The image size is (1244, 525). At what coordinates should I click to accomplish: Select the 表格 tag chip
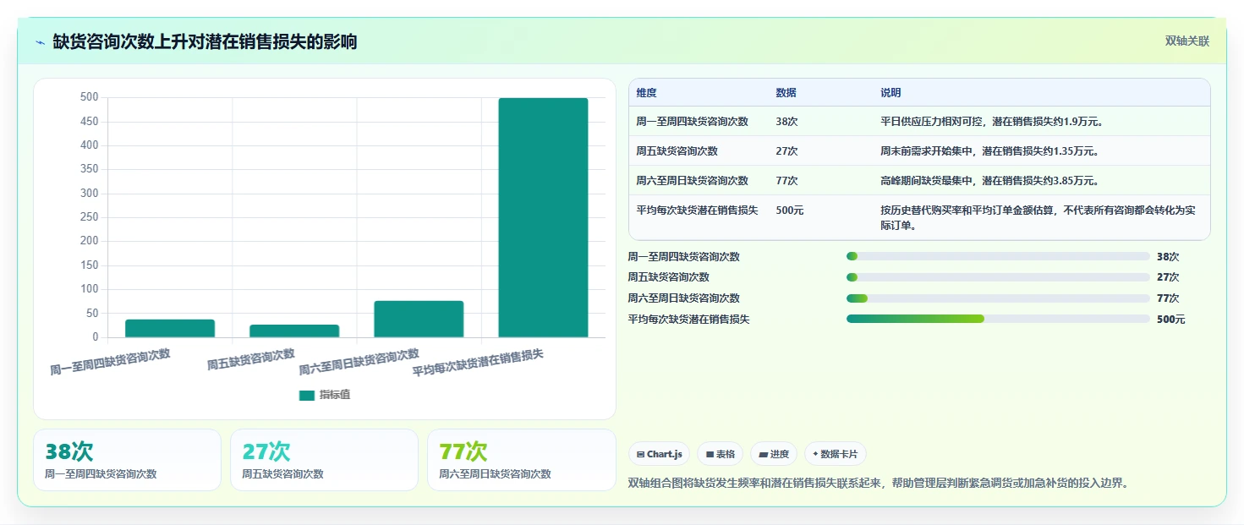click(x=721, y=454)
